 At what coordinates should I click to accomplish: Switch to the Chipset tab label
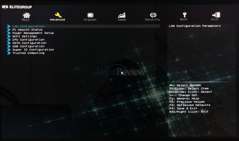[x=90, y=20]
